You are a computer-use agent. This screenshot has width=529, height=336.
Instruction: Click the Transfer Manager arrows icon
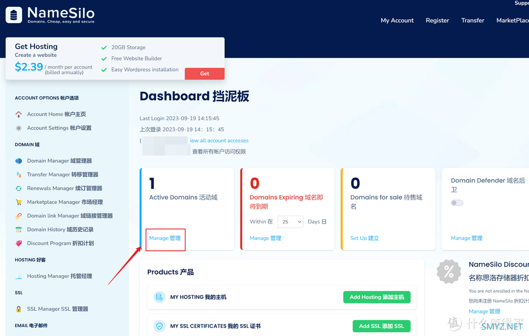pyautogui.click(x=19, y=175)
